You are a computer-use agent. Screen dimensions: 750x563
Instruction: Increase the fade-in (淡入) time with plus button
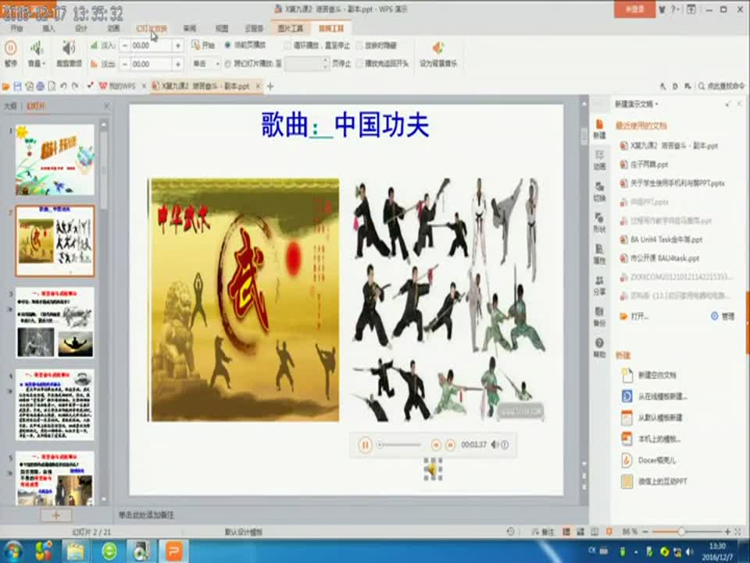[x=177, y=45]
